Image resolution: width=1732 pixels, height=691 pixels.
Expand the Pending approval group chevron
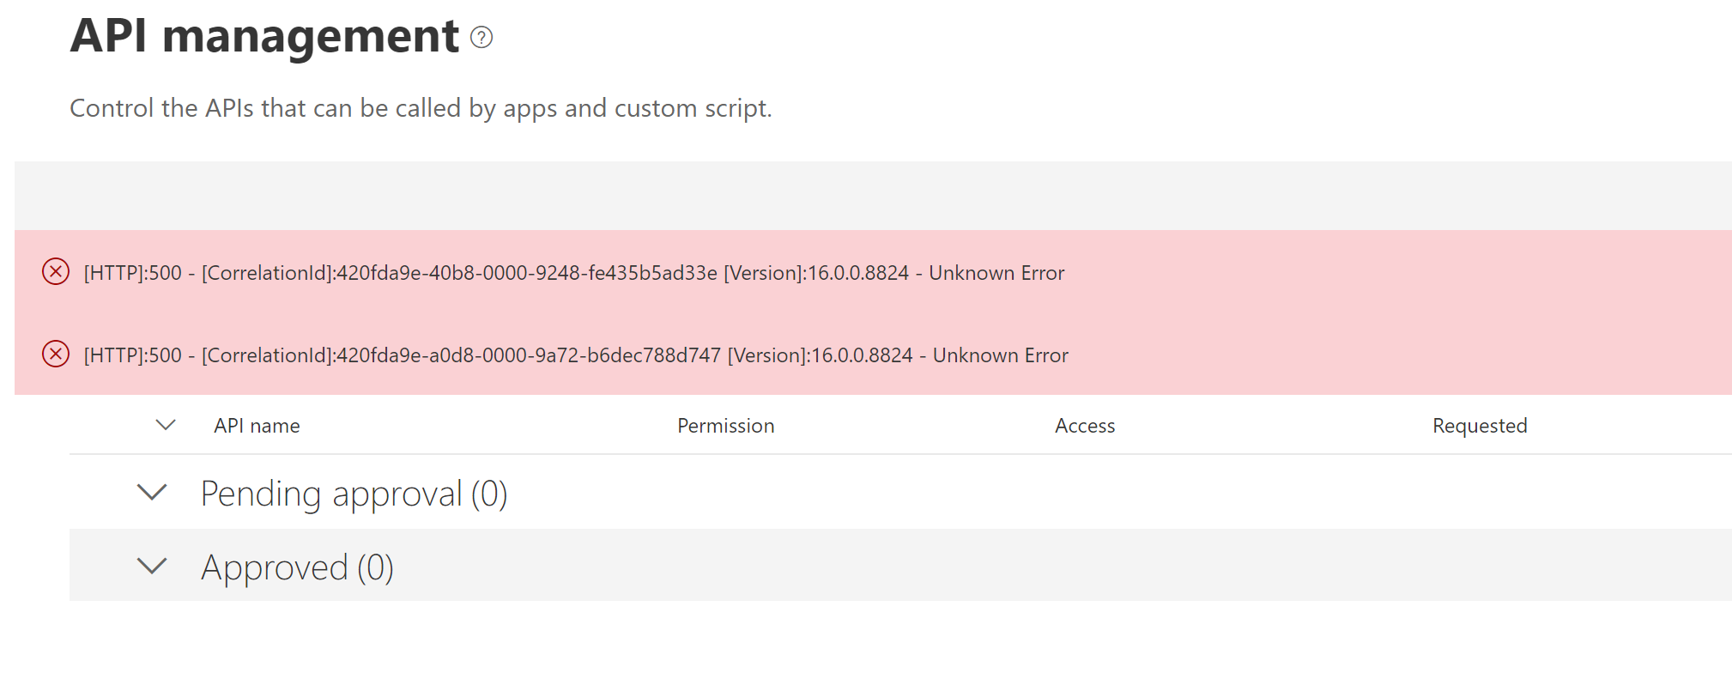152,493
